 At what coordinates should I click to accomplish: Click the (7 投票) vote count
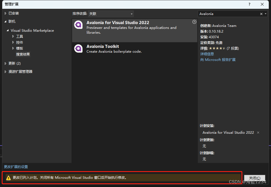[233, 48]
